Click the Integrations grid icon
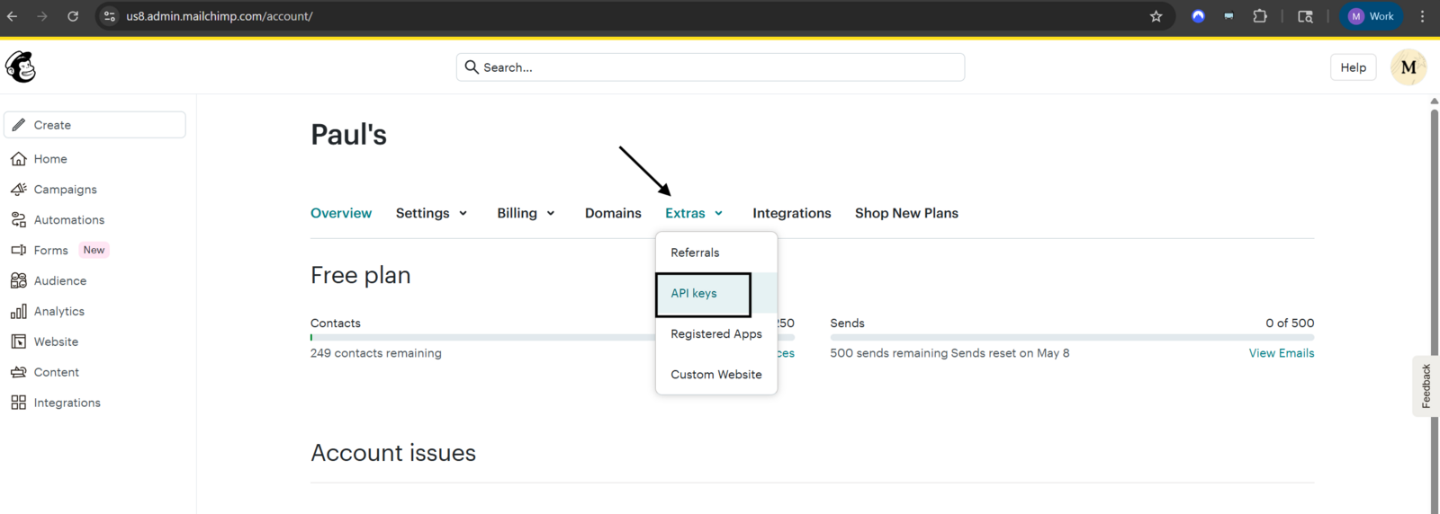Viewport: 1440px width, 514px height. coord(19,403)
